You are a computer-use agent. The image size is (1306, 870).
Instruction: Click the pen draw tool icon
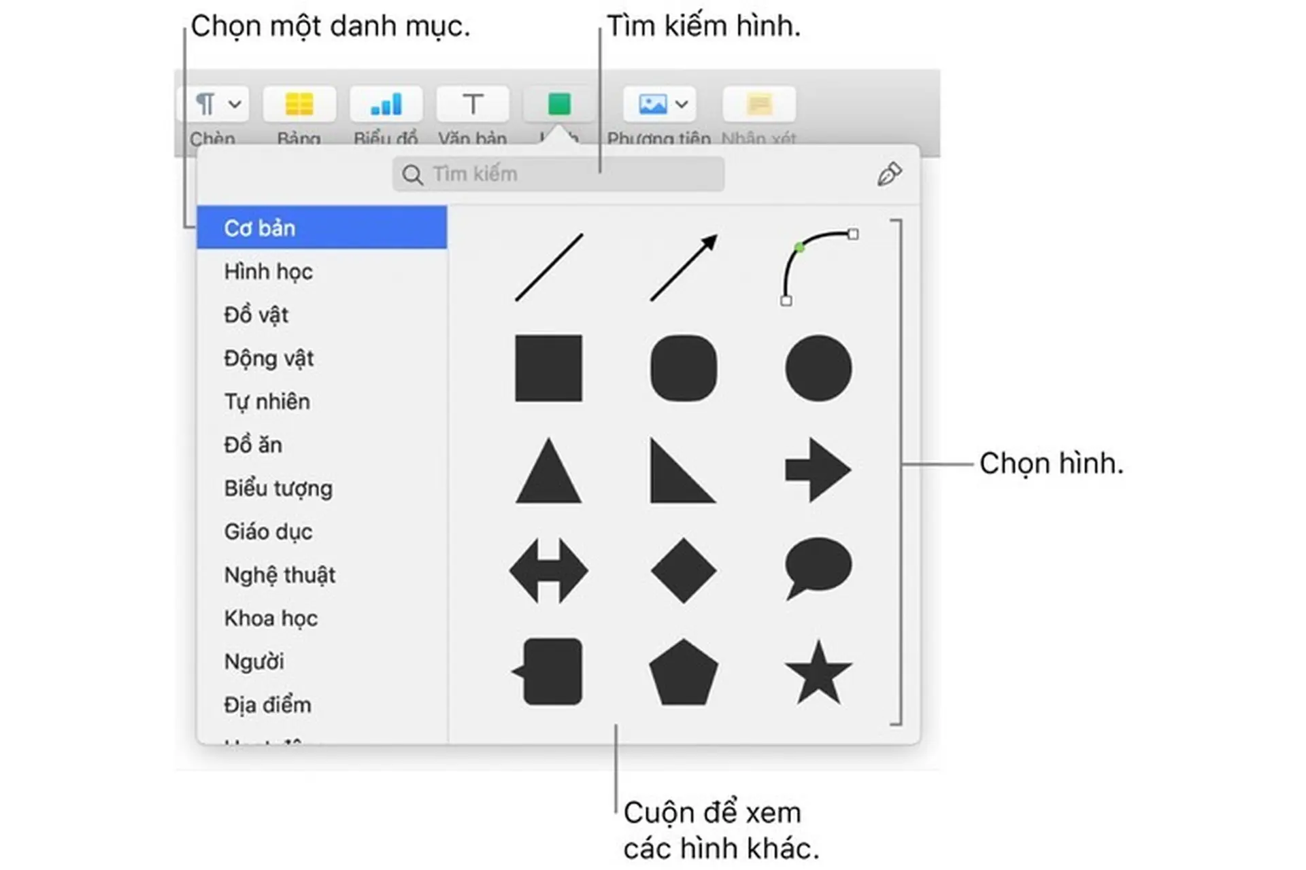pyautogui.click(x=890, y=175)
